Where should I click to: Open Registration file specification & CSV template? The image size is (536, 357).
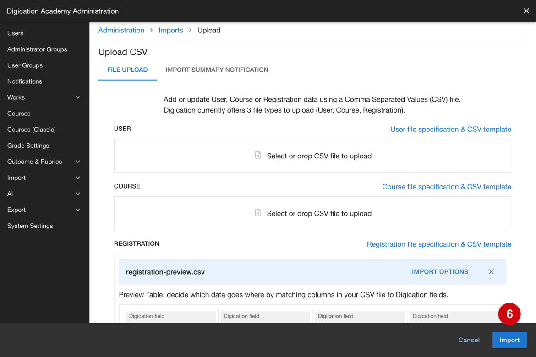pyautogui.click(x=439, y=244)
